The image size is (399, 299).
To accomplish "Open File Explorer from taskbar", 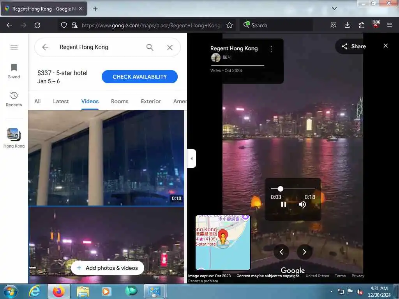I will pyautogui.click(x=83, y=292).
